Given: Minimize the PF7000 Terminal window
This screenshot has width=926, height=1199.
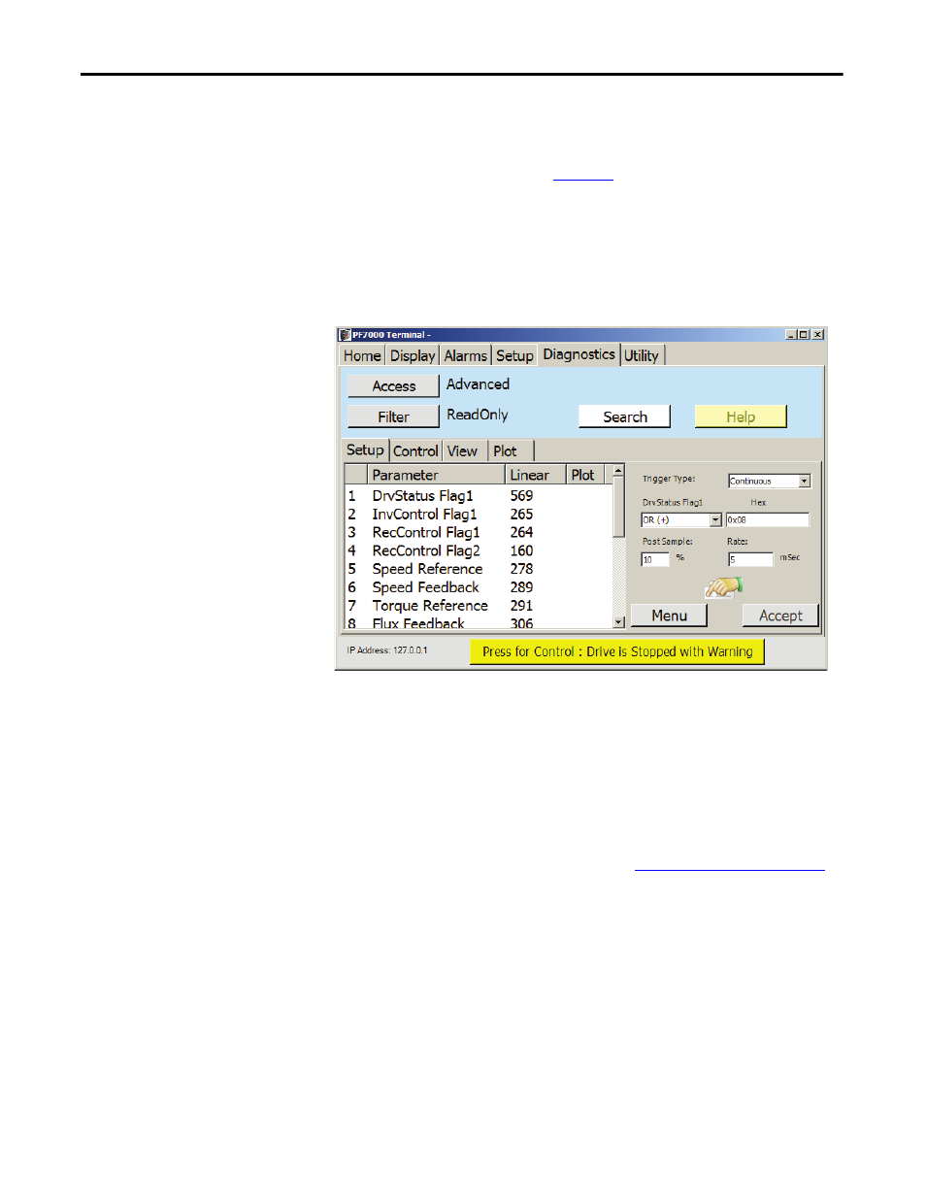Looking at the screenshot, I should pyautogui.click(x=791, y=335).
